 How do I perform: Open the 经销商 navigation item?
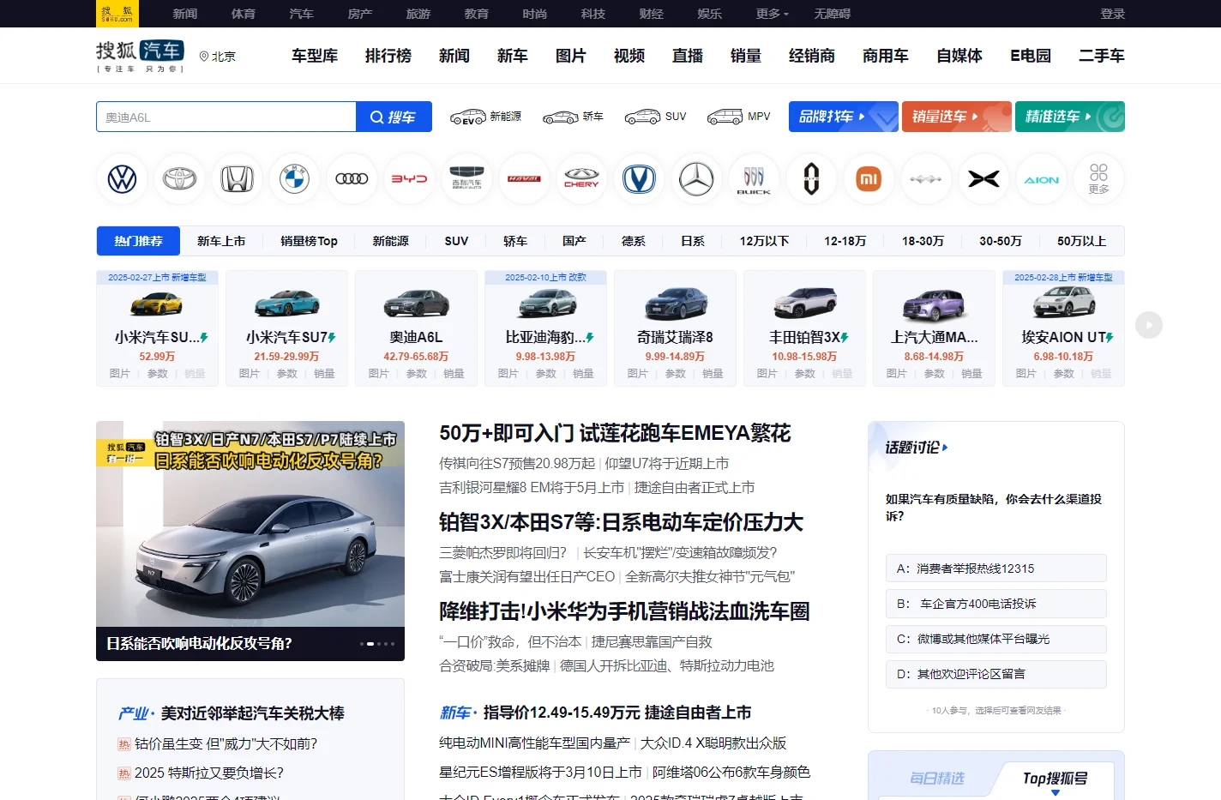coord(812,56)
